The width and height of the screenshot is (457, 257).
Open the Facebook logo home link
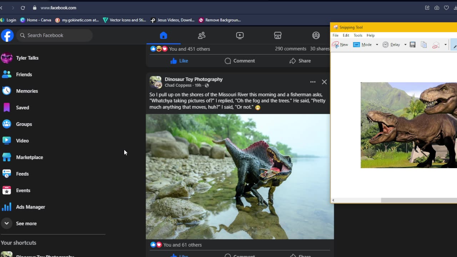[x=7, y=35]
